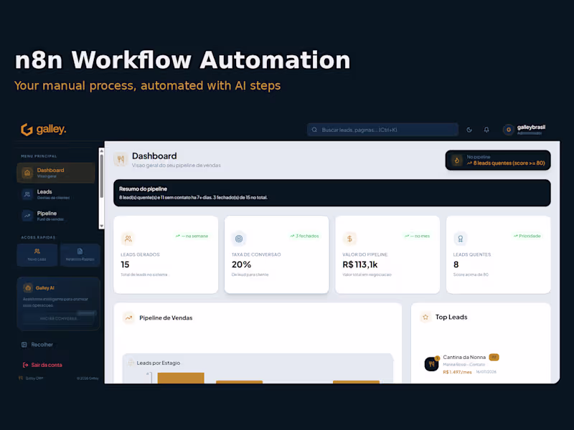The width and height of the screenshot is (574, 430).
Task: Click the Leads people icon in sidebar
Action: pos(27,194)
